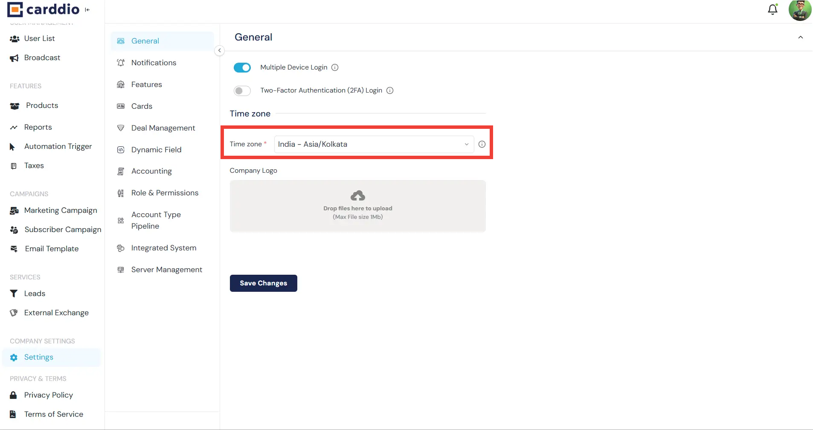This screenshot has height=430, width=813.
Task: Open the user profile avatar
Action: click(x=800, y=10)
